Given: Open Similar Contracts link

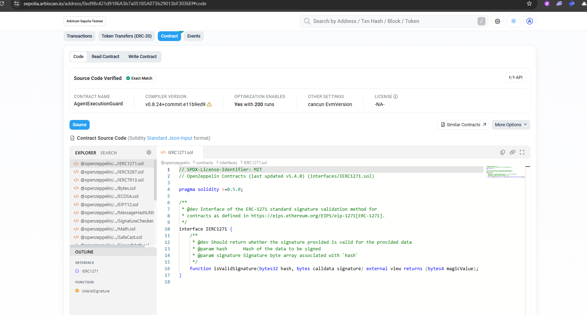Looking at the screenshot, I should (463, 125).
